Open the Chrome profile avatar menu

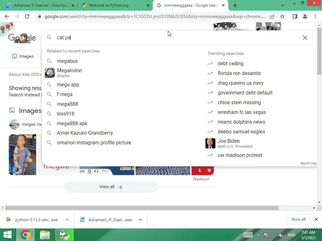305,16
